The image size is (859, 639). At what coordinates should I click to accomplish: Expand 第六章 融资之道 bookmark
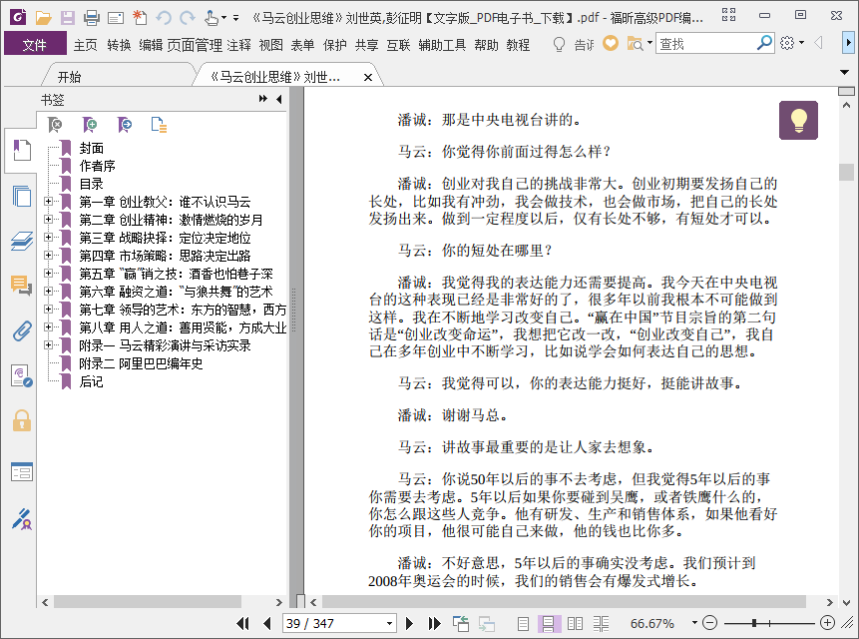tap(48, 291)
